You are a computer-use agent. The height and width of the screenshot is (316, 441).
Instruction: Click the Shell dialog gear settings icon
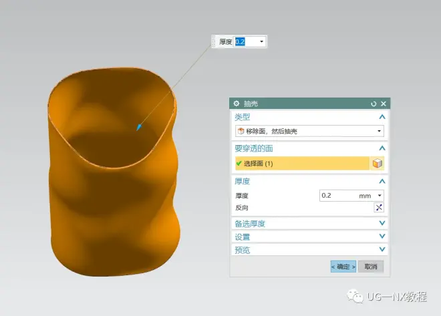point(237,104)
